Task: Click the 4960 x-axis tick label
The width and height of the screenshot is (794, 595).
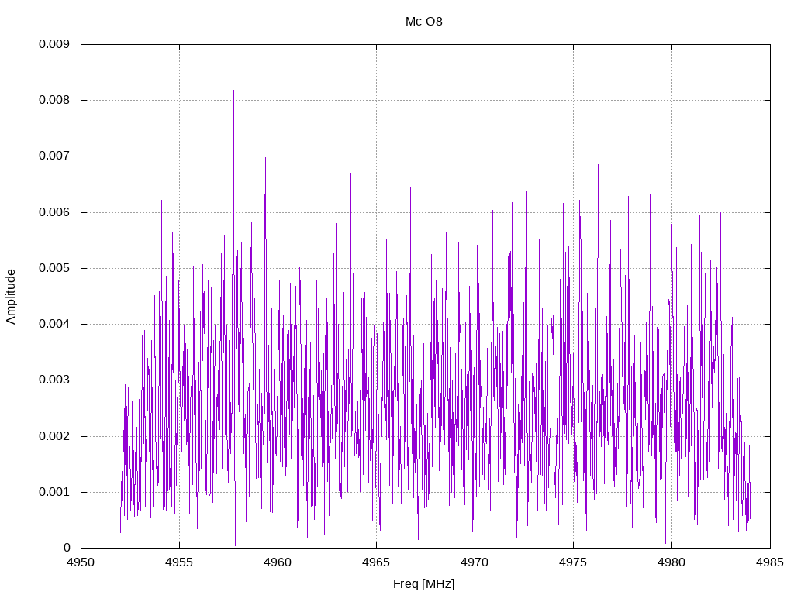Action: coord(278,562)
